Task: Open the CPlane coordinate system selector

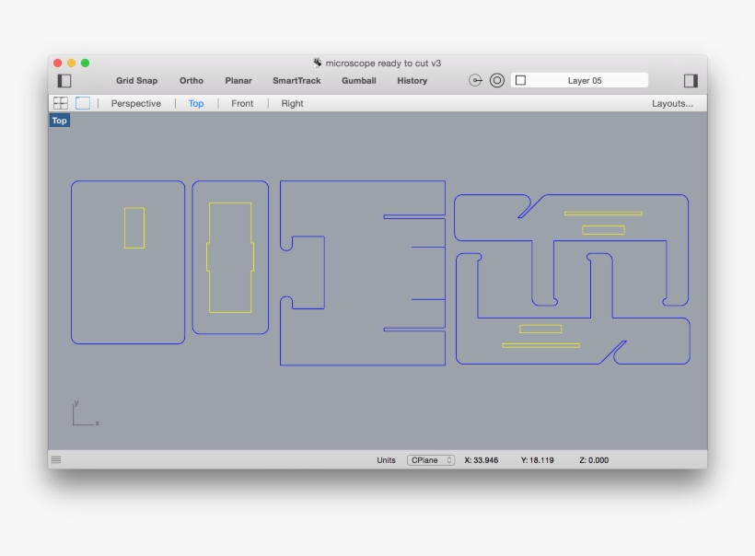Action: pyautogui.click(x=429, y=459)
